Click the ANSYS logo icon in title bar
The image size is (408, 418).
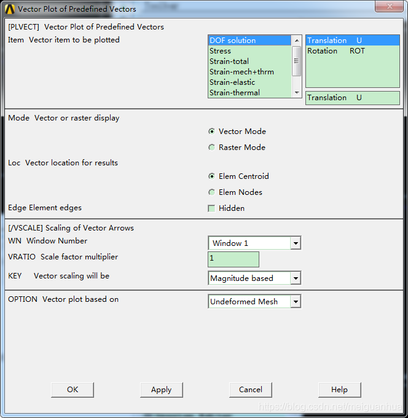(x=9, y=9)
